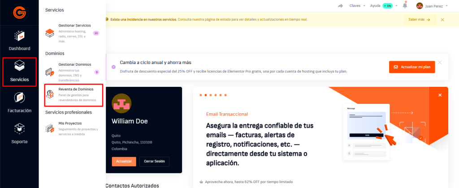The height and width of the screenshot is (188, 459).
Task: Toggle the Ayuda ON switch
Action: 390,6
